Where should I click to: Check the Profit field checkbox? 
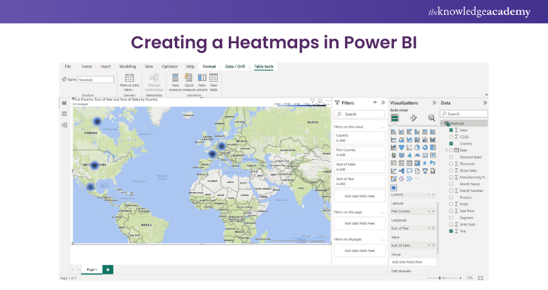click(451, 204)
